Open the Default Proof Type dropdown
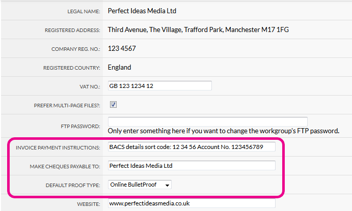Viewport: 352px width, 211px height. click(x=140, y=185)
